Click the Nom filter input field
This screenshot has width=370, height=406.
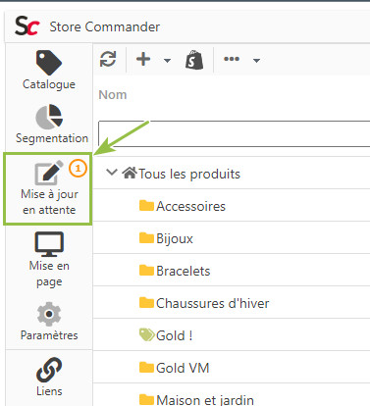(x=234, y=133)
